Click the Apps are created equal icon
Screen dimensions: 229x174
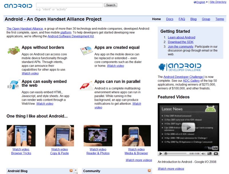[x=86, y=50]
